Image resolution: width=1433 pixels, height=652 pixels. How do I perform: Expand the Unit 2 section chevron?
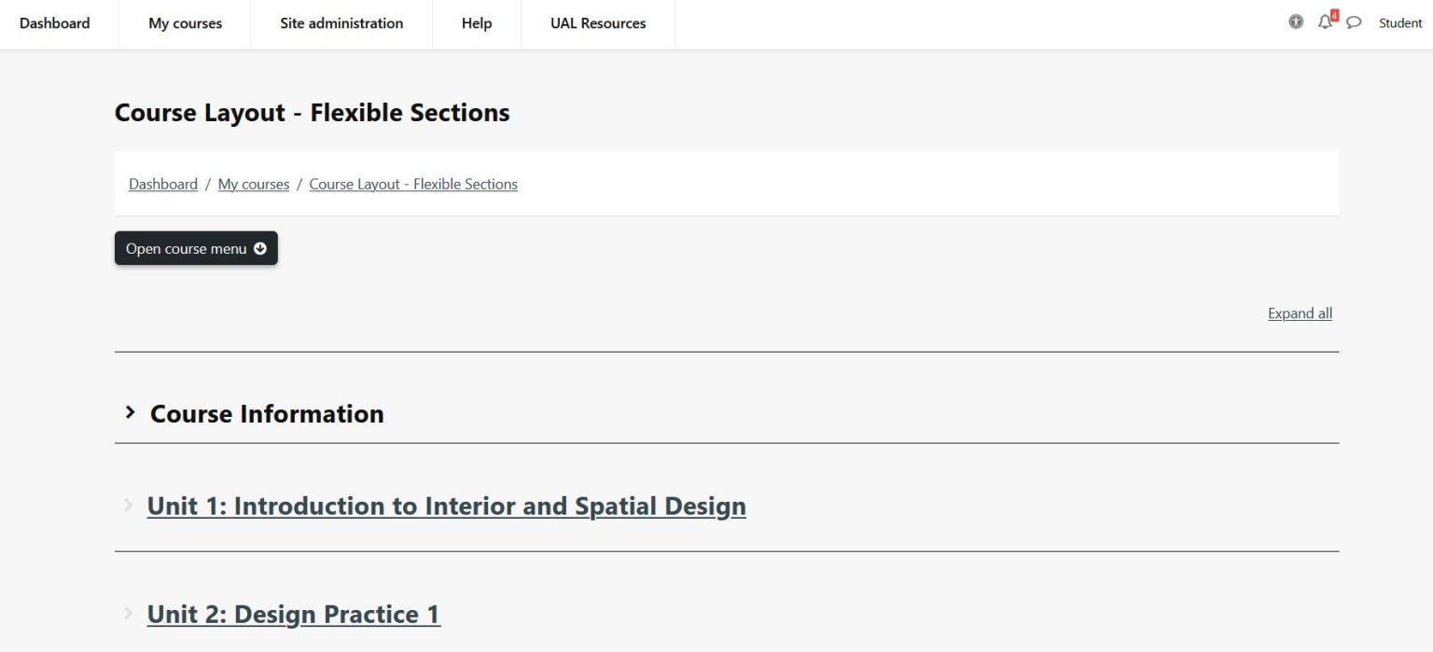pyautogui.click(x=127, y=614)
